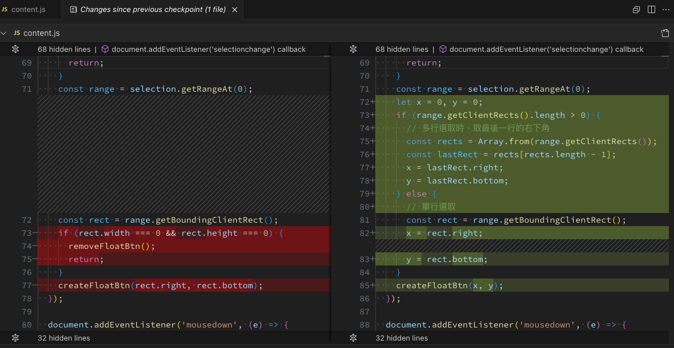The width and height of the screenshot is (674, 348).
Task: Open the More Actions ellipsis menu
Action: (x=666, y=10)
